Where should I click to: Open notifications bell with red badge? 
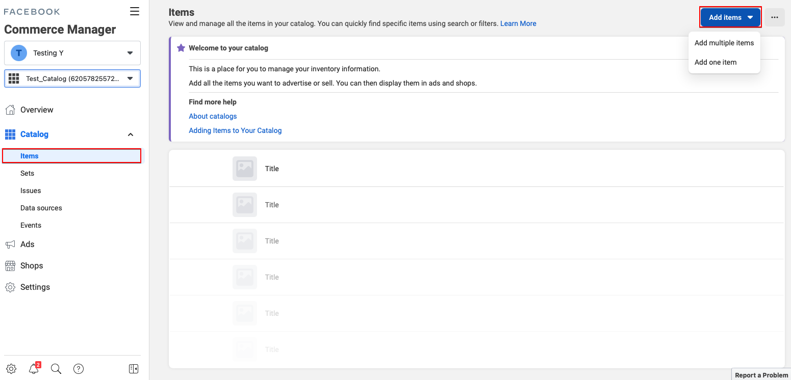(34, 369)
